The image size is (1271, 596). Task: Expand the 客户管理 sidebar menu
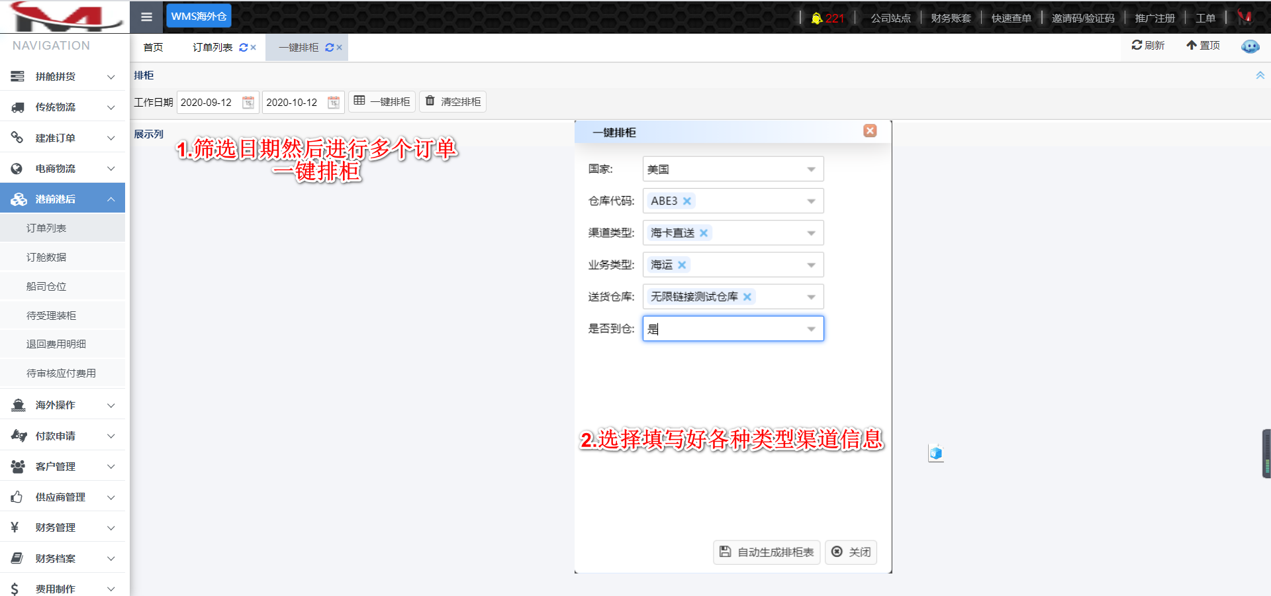(x=62, y=466)
